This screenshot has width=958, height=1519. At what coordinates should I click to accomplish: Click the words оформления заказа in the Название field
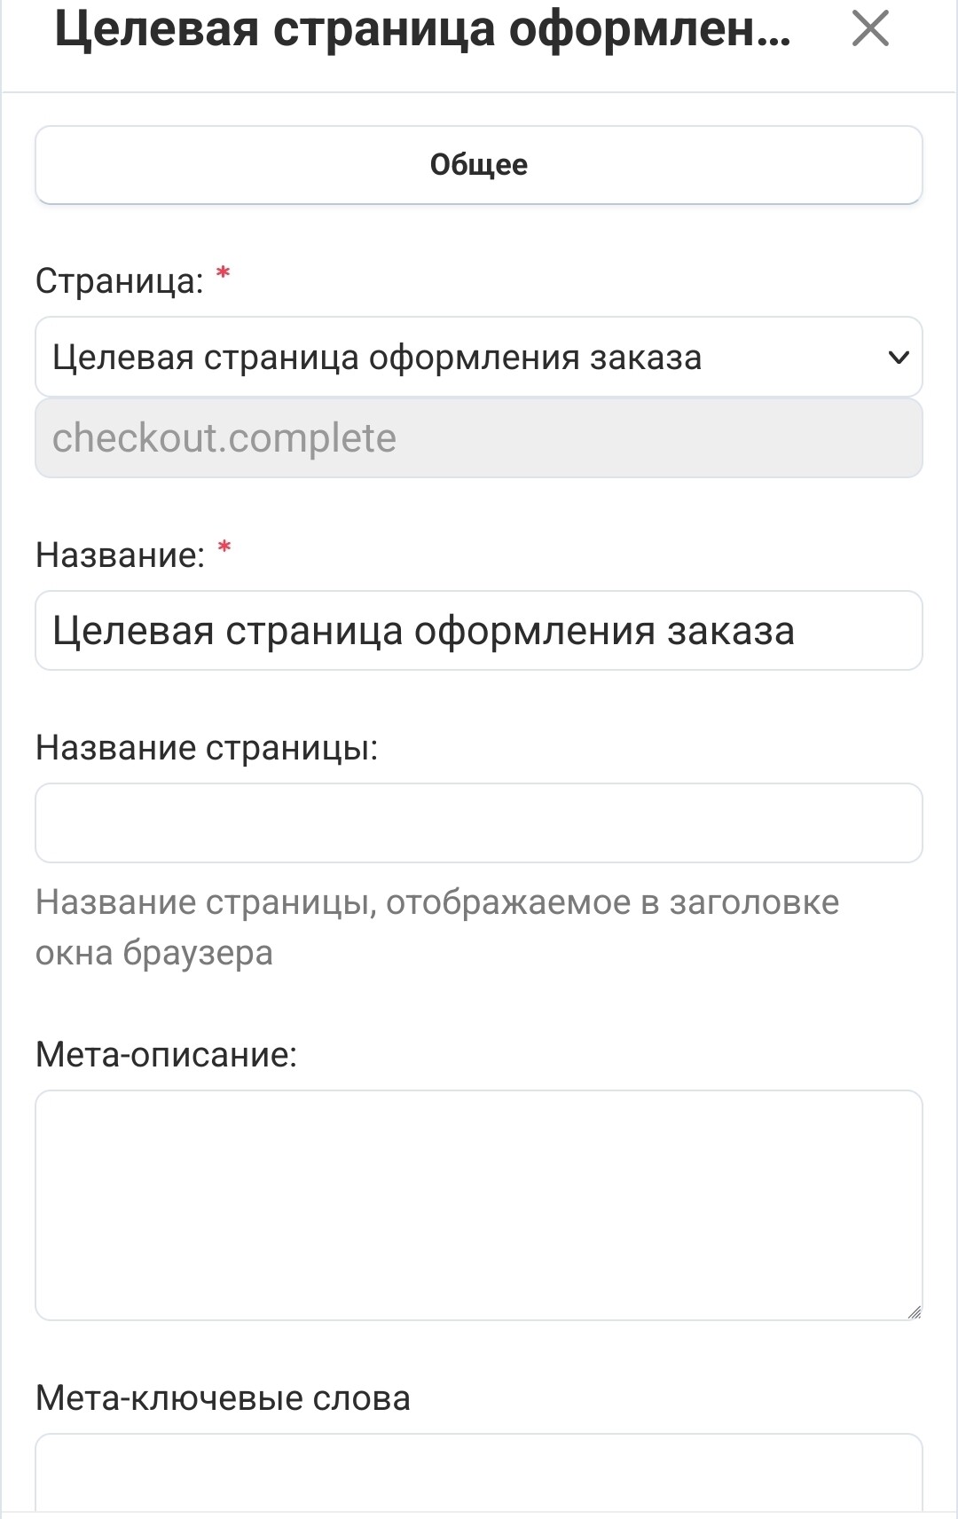point(603,631)
